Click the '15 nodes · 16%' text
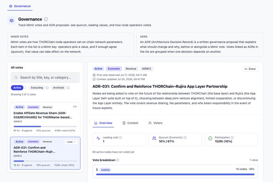Image resolution: width=273 pixels, height=182 pixels. click(x=245, y=169)
